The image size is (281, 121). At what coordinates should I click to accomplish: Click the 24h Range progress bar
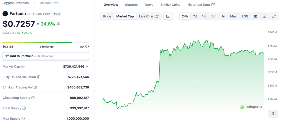pyautogui.click(x=46, y=43)
